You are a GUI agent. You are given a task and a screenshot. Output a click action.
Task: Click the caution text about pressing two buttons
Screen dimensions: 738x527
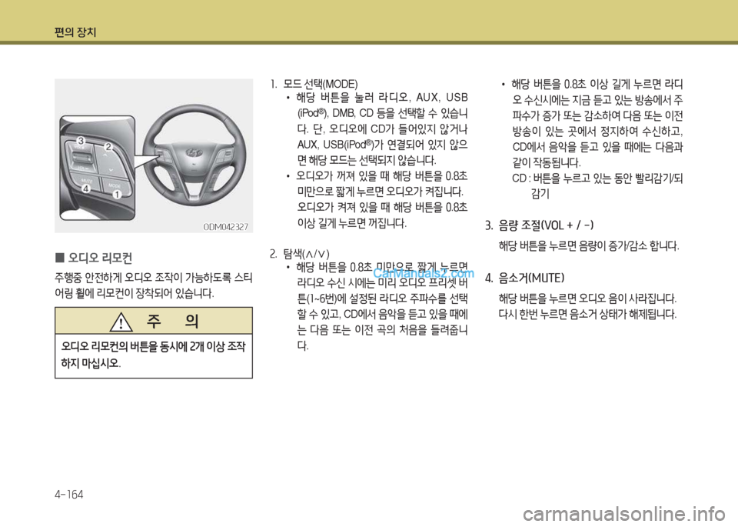154,355
